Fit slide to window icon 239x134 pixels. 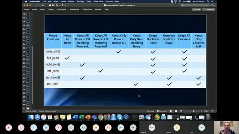pyautogui.click(x=212, y=111)
